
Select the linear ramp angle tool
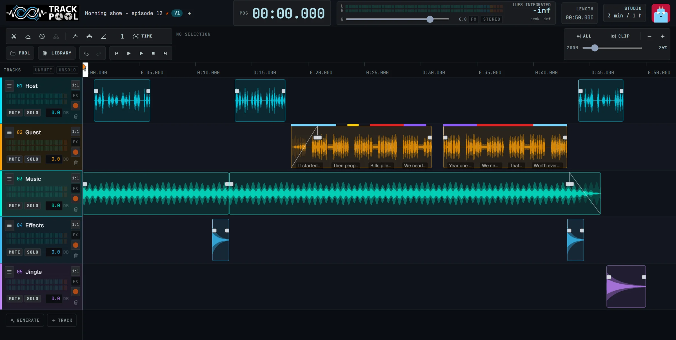pyautogui.click(x=103, y=36)
